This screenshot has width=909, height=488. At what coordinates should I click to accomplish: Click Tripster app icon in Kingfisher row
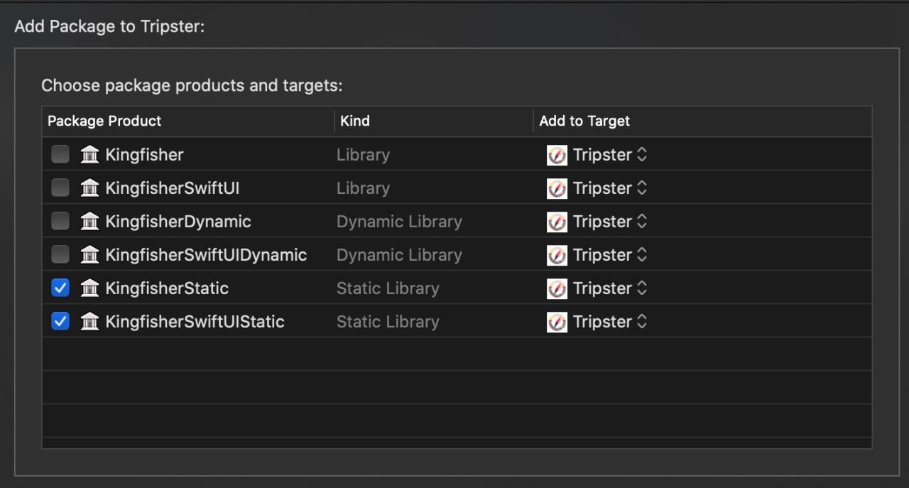[x=557, y=155]
